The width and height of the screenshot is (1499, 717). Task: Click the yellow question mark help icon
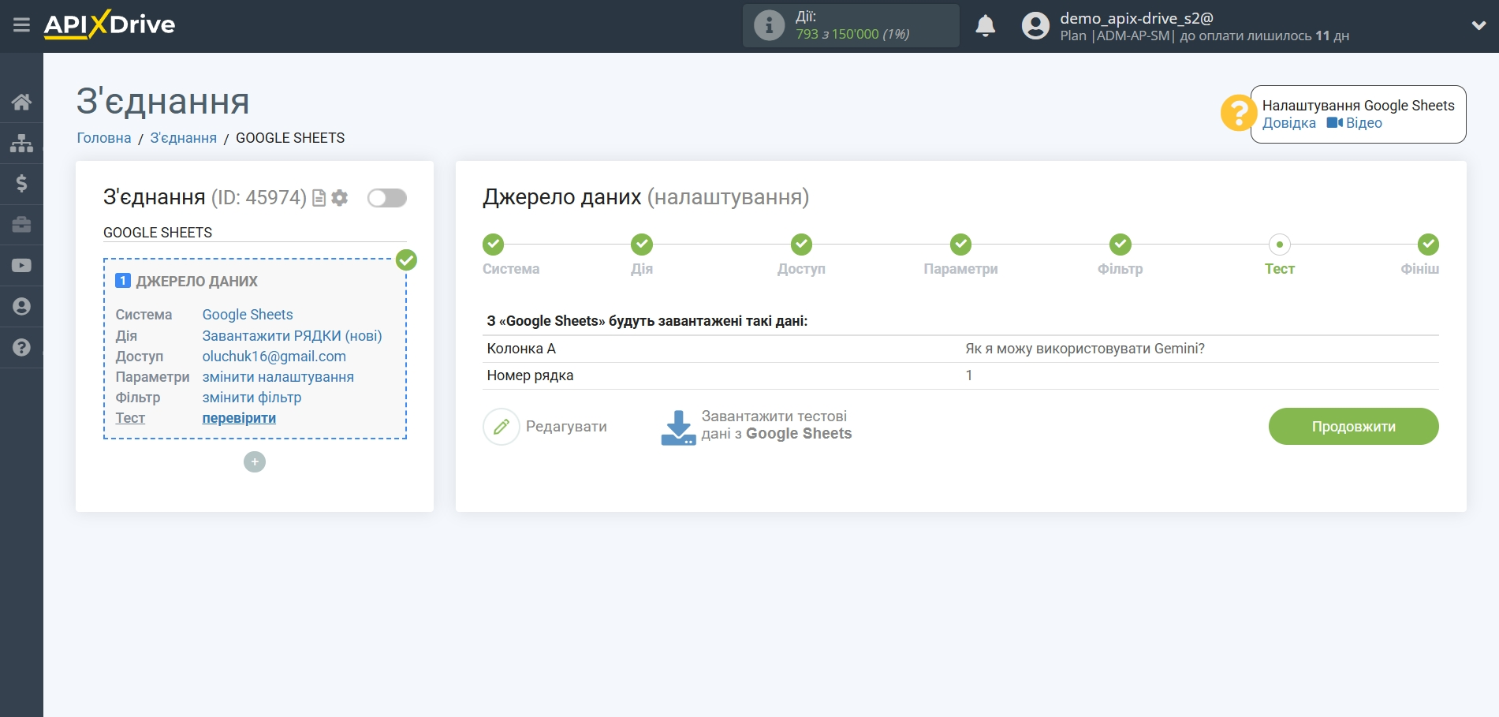pyautogui.click(x=1238, y=113)
